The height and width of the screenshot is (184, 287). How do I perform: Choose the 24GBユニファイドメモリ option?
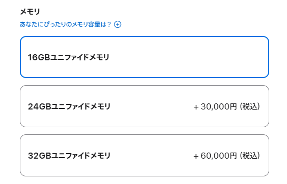pyautogui.click(x=145, y=106)
